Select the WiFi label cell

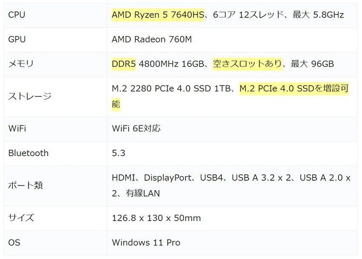click(55, 129)
